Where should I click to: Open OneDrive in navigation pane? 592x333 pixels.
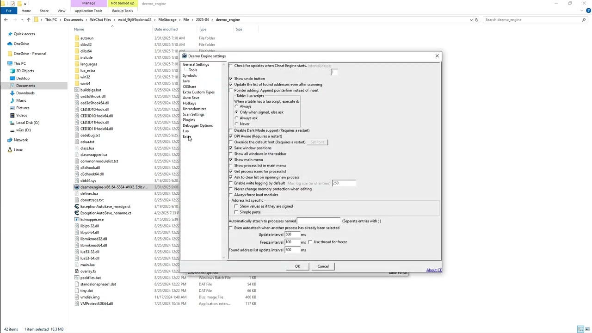point(21,43)
